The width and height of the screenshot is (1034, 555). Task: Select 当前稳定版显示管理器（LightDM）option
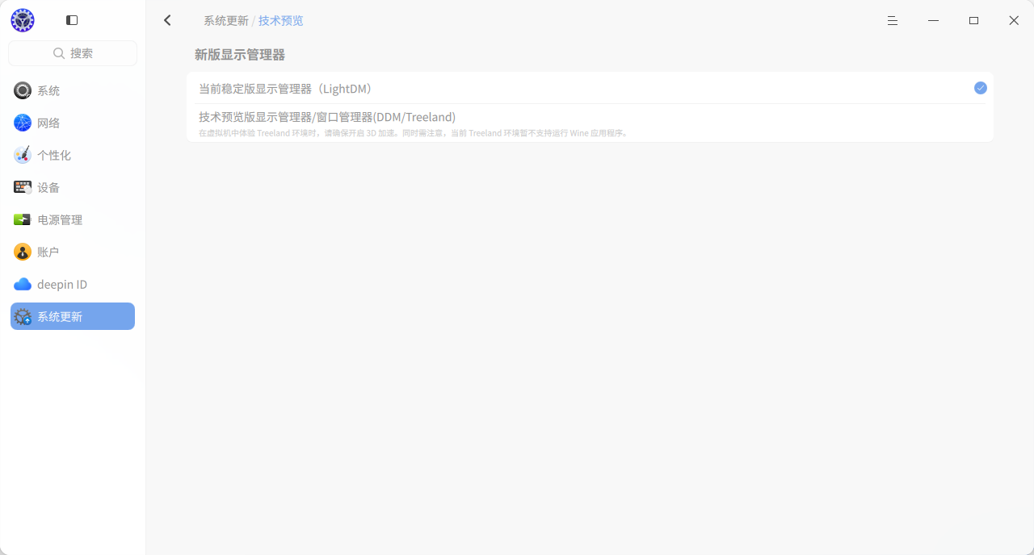[590, 89]
